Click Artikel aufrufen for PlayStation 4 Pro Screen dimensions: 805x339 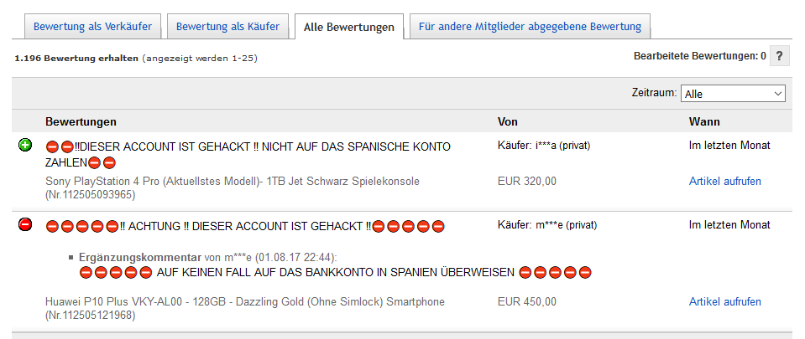pyautogui.click(x=725, y=182)
